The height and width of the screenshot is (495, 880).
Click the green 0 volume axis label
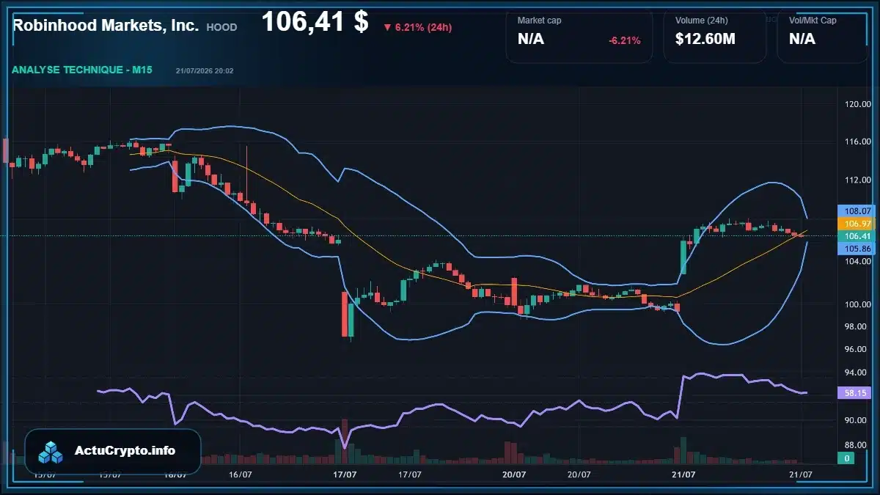point(846,458)
